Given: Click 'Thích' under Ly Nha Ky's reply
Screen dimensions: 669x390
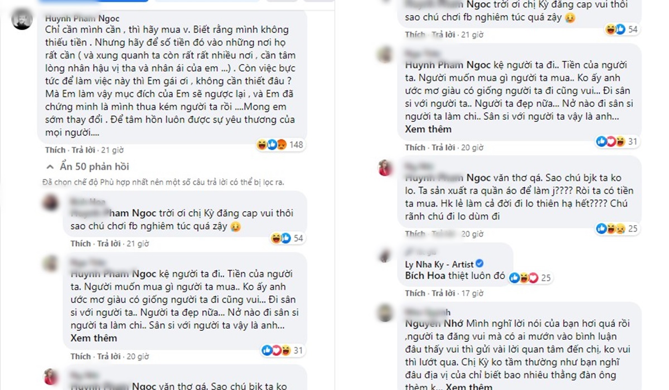Looking at the screenshot, I should [415, 293].
